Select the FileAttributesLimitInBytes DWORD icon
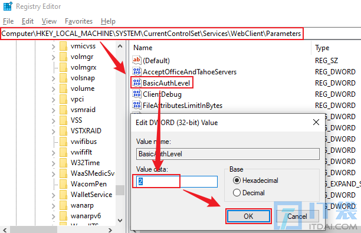Viewport: 361px width, 233px height. click(136, 105)
